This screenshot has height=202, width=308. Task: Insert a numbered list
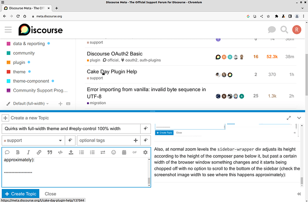(92, 152)
